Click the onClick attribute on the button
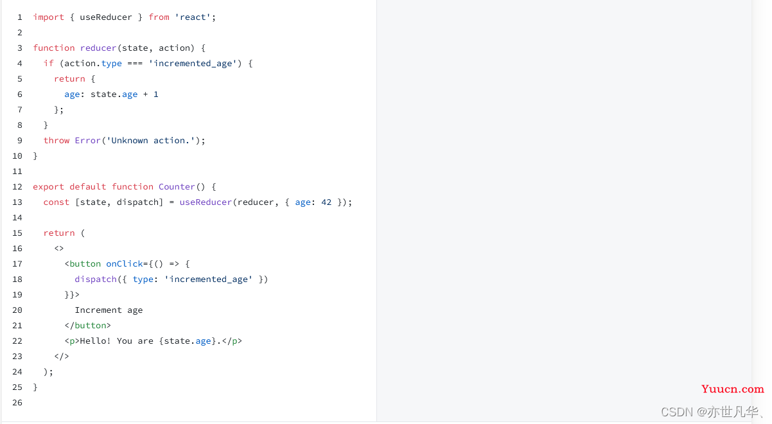This screenshot has height=424, width=772. (125, 264)
